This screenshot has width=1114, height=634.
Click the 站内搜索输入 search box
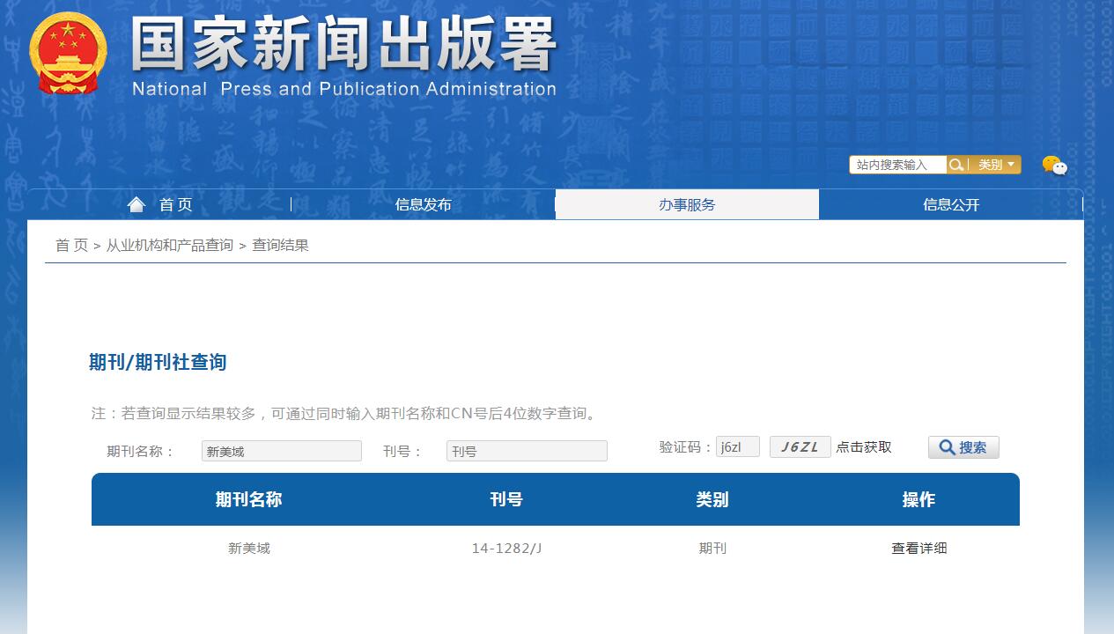896,165
